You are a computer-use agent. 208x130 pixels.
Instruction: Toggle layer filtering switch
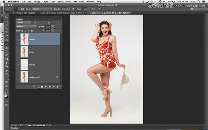53,23
